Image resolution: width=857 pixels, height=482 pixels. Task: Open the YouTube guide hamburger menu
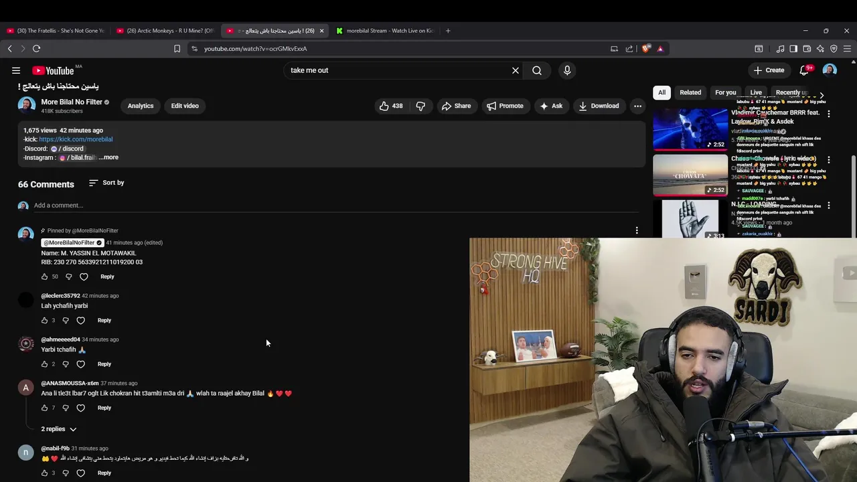16,70
